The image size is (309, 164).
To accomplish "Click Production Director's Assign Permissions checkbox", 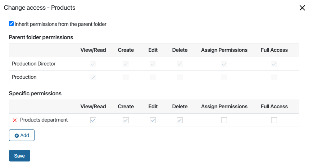I will coord(224,64).
